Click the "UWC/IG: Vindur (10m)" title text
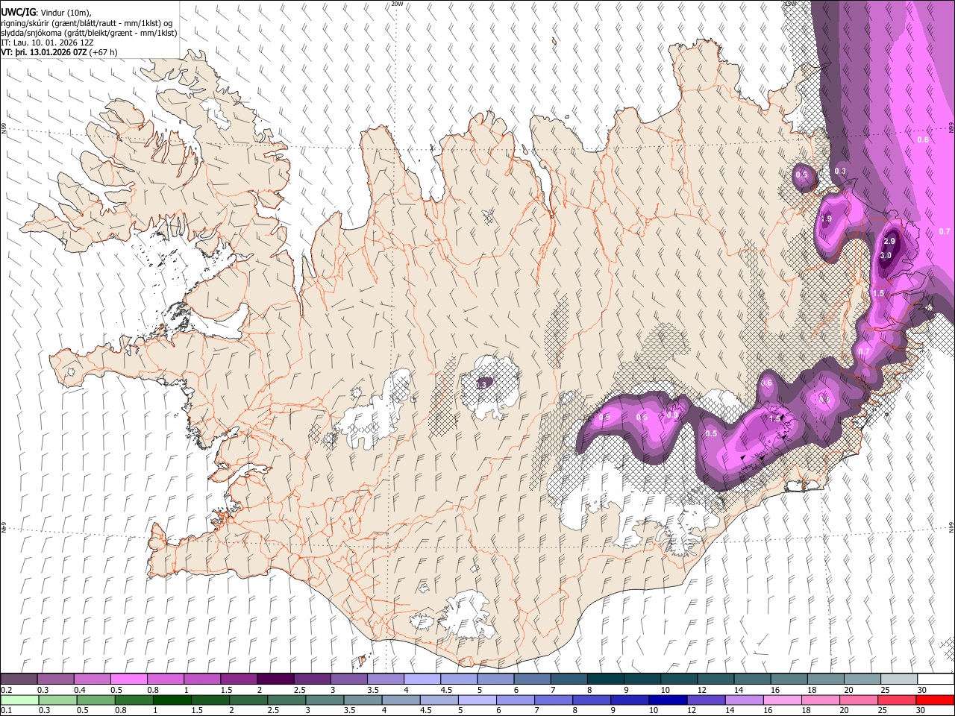 tap(46, 13)
